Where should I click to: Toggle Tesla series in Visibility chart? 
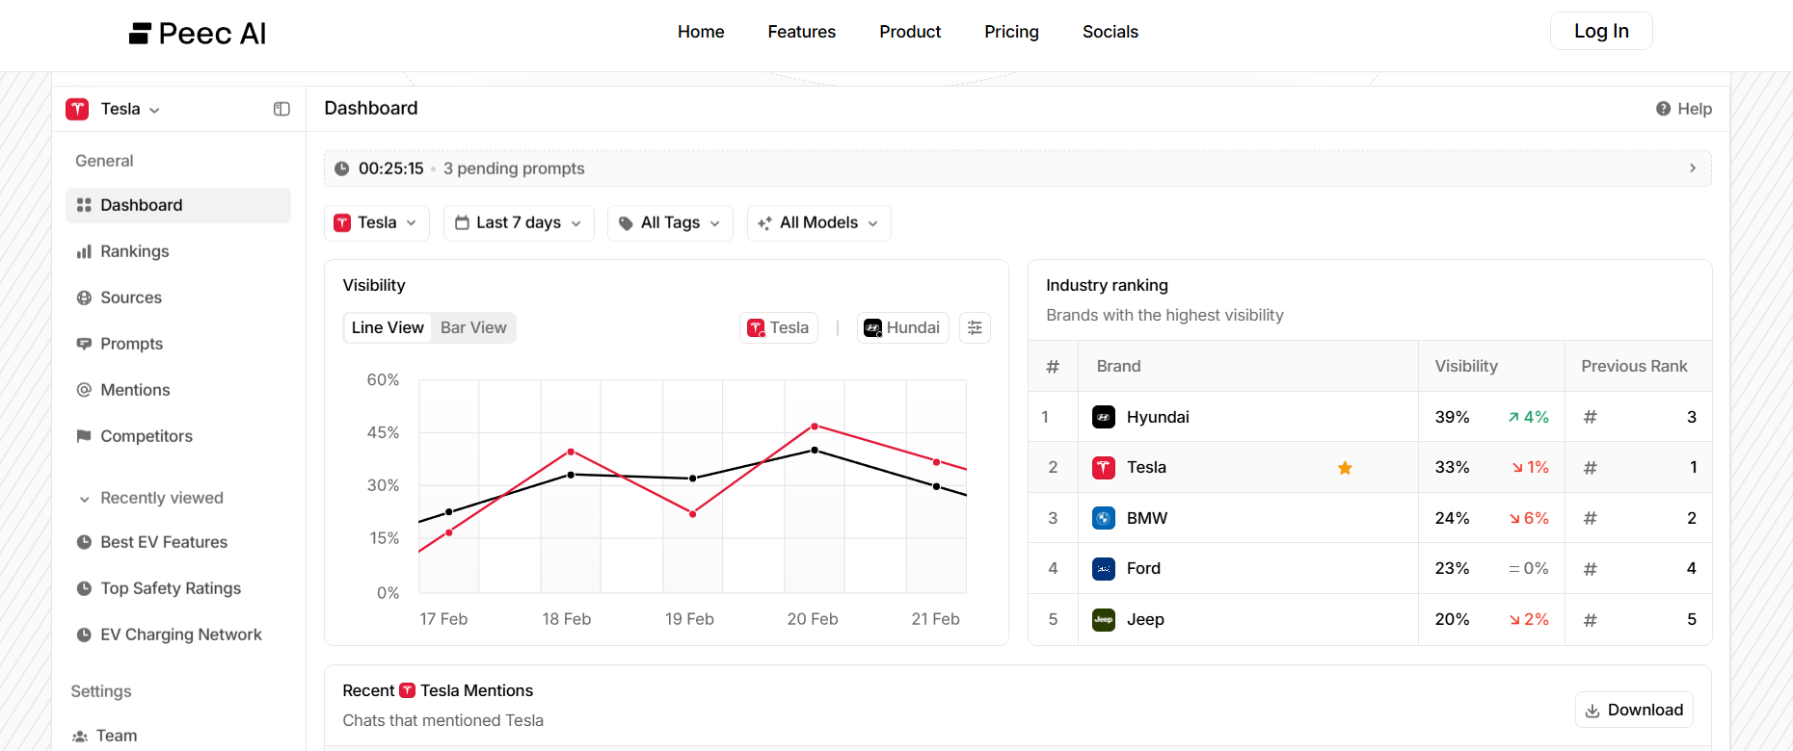(x=779, y=327)
